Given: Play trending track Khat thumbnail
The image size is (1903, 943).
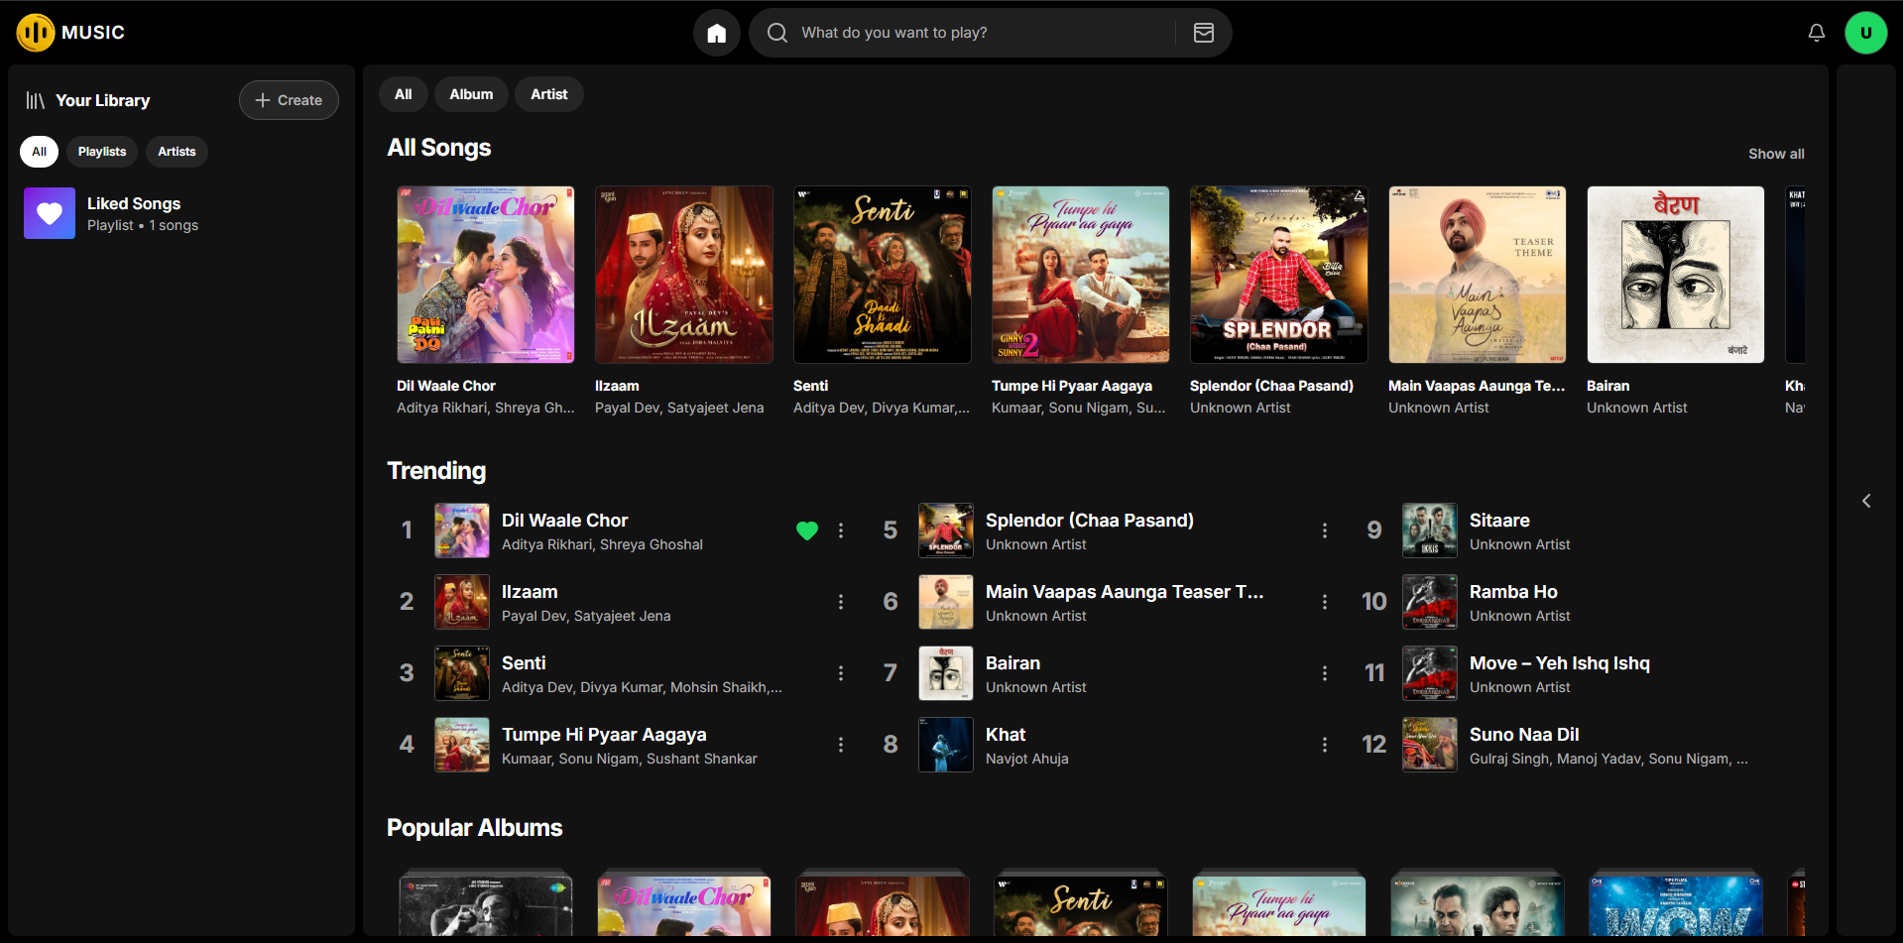Looking at the screenshot, I should coord(946,745).
